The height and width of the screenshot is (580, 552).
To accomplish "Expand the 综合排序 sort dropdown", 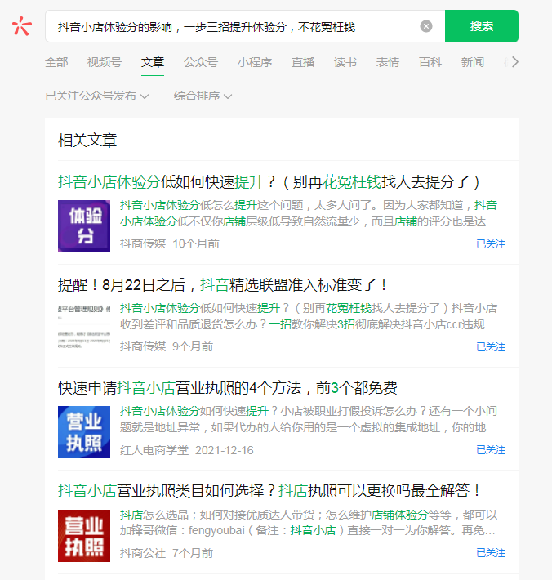I will coord(203,96).
